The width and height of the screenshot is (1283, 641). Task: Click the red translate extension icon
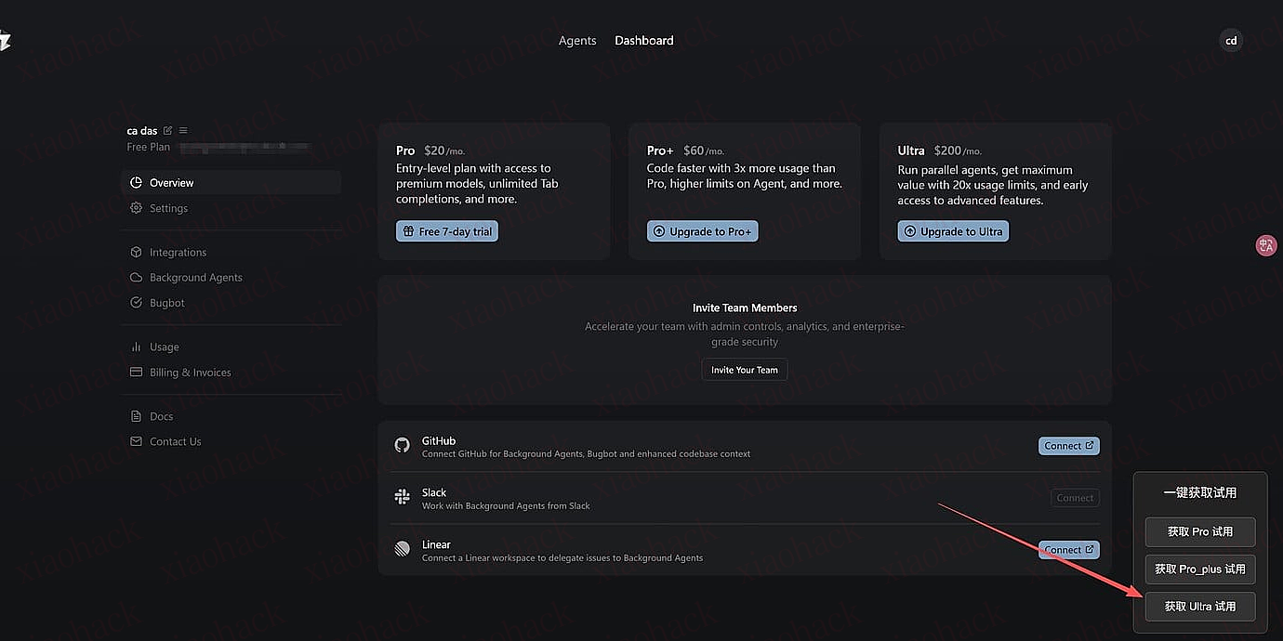tap(1266, 245)
